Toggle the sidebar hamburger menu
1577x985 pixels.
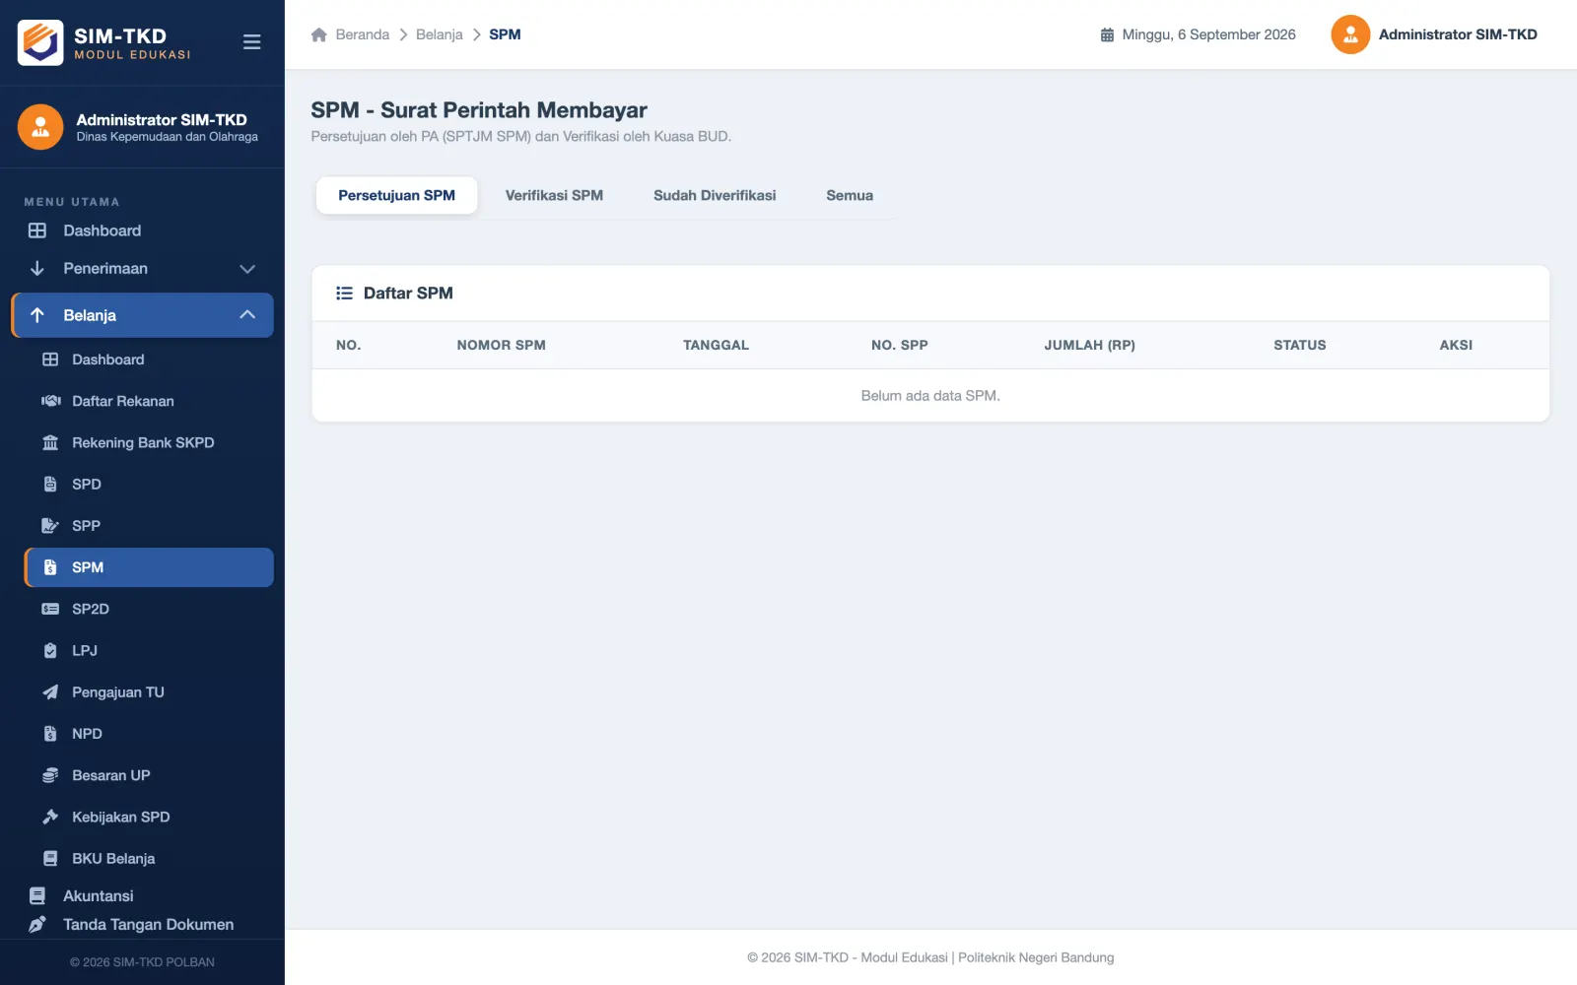(x=251, y=42)
